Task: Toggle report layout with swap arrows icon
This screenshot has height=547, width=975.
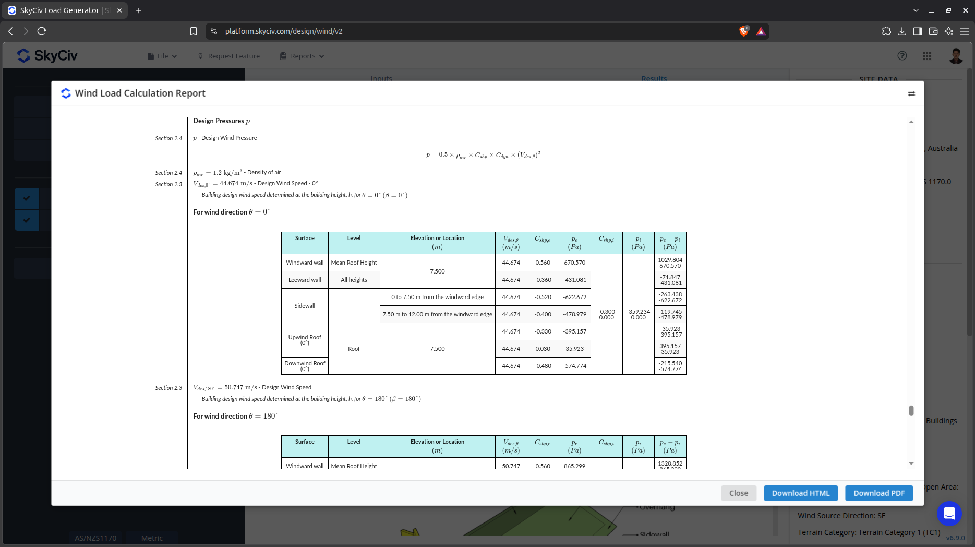Action: (911, 93)
